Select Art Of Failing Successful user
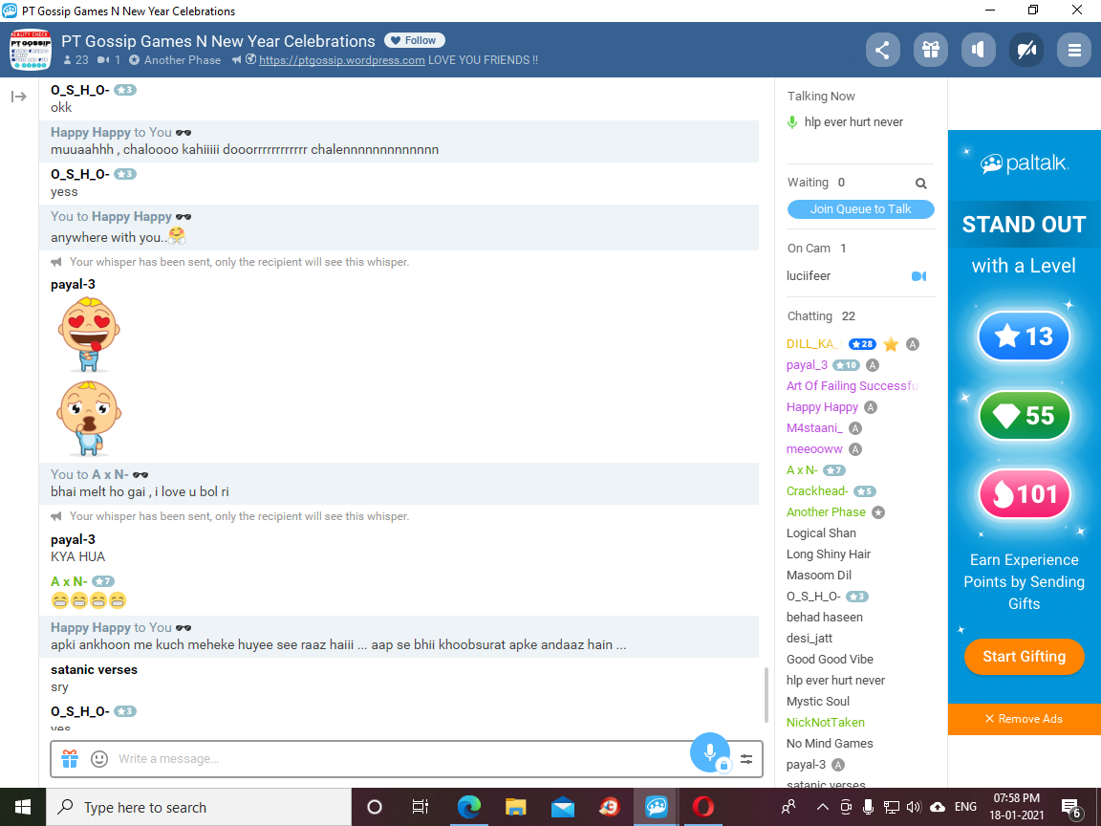1101x826 pixels. (852, 386)
